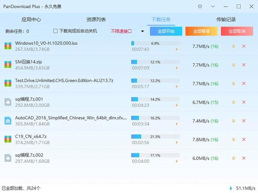Click the 6.7MB/s (15) speed value
This screenshot has width=258, height=193.
205,102
